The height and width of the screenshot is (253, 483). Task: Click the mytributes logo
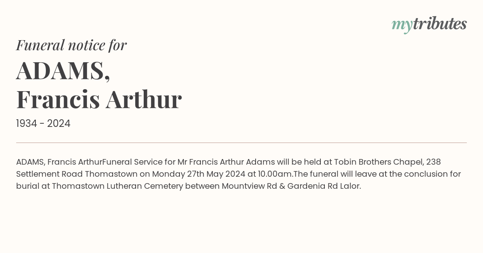pyautogui.click(x=429, y=24)
